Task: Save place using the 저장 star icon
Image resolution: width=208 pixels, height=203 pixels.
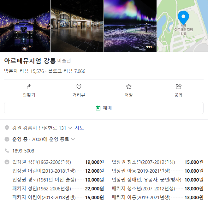Action: click(x=129, y=87)
